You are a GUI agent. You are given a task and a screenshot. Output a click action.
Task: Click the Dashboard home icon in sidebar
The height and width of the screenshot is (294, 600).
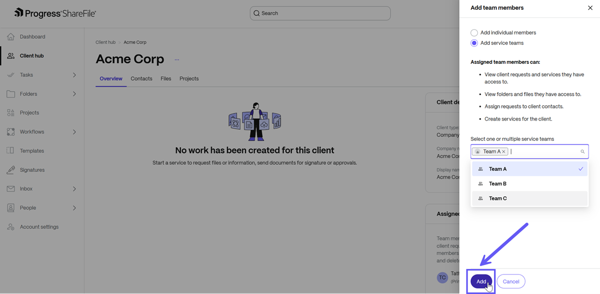11,37
